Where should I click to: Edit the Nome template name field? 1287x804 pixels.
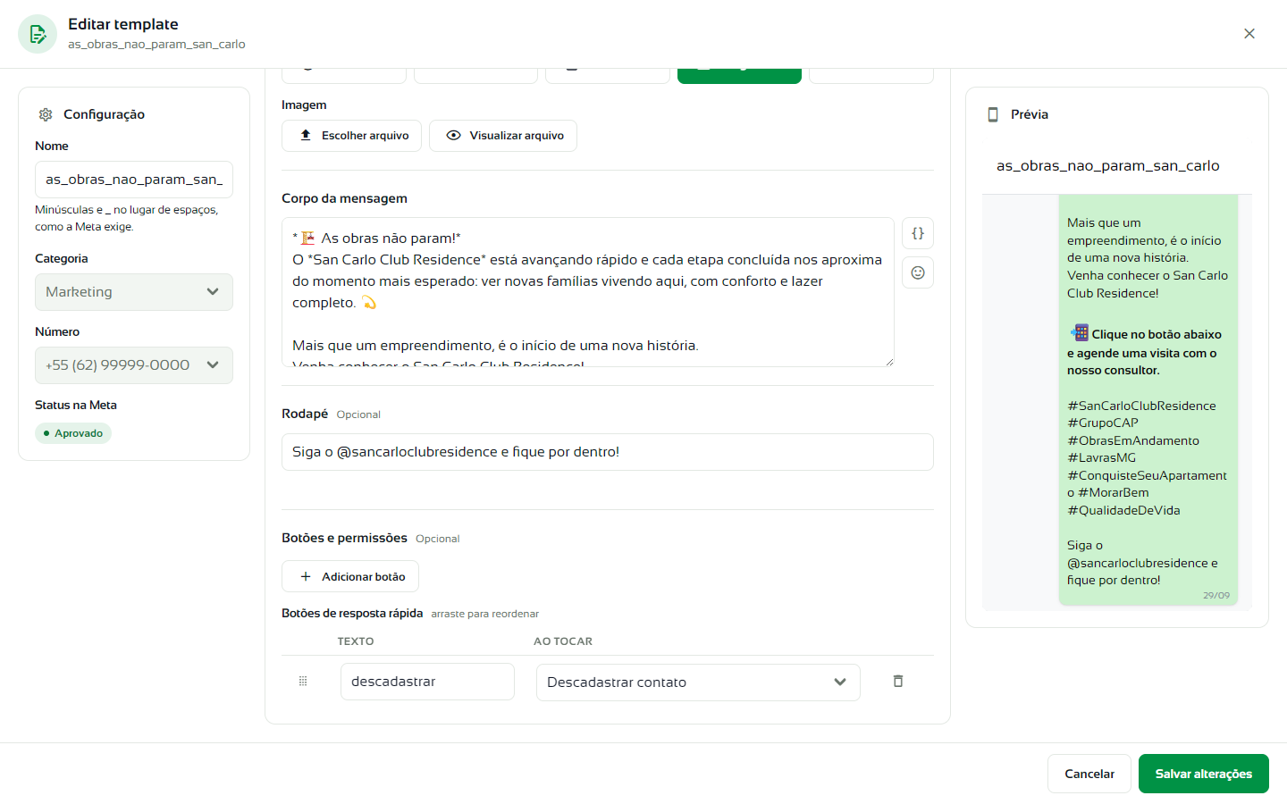[x=134, y=180]
